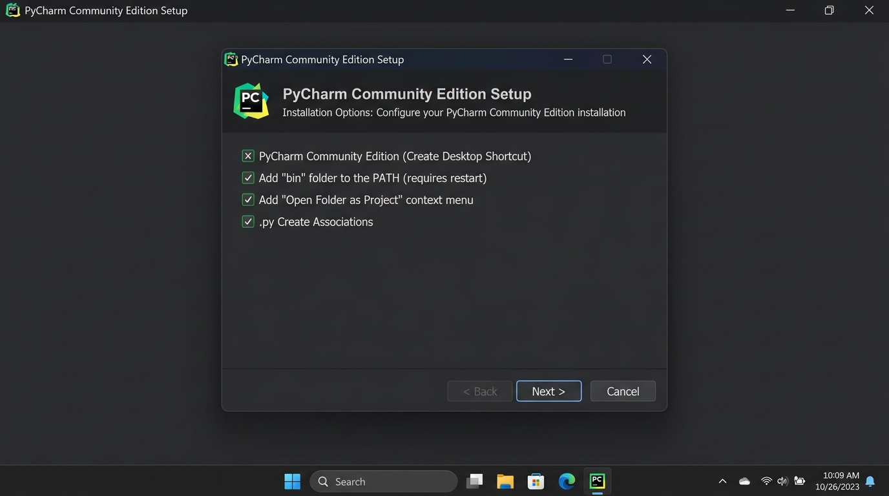Close the outer PyCharm Setup window

869,10
